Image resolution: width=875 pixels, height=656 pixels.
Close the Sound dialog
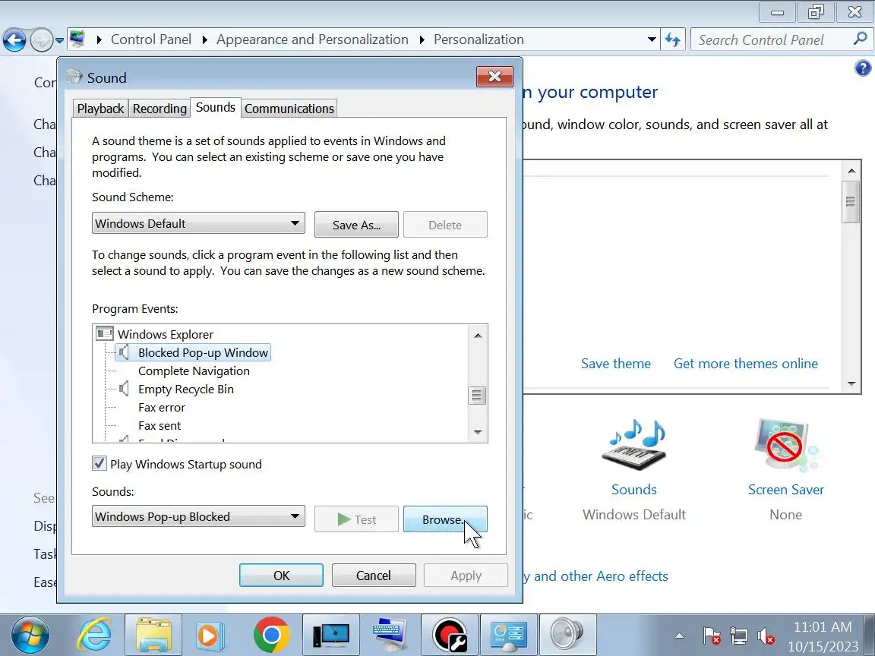(494, 77)
